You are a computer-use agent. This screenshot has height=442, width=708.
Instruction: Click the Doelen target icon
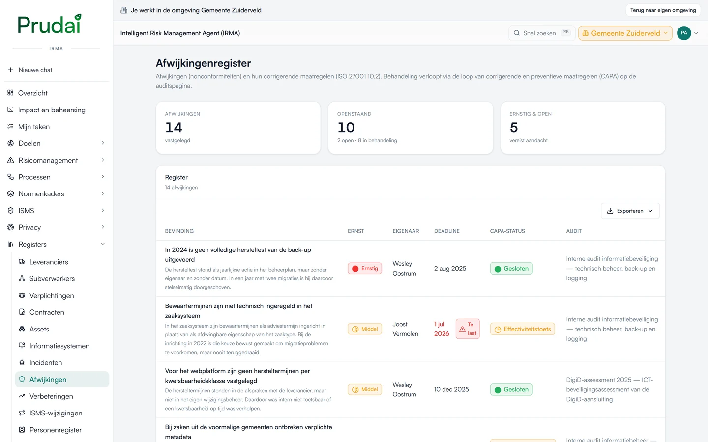[x=11, y=143]
